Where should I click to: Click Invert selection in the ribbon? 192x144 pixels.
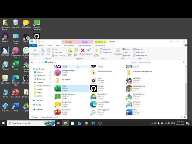coord(140,55)
